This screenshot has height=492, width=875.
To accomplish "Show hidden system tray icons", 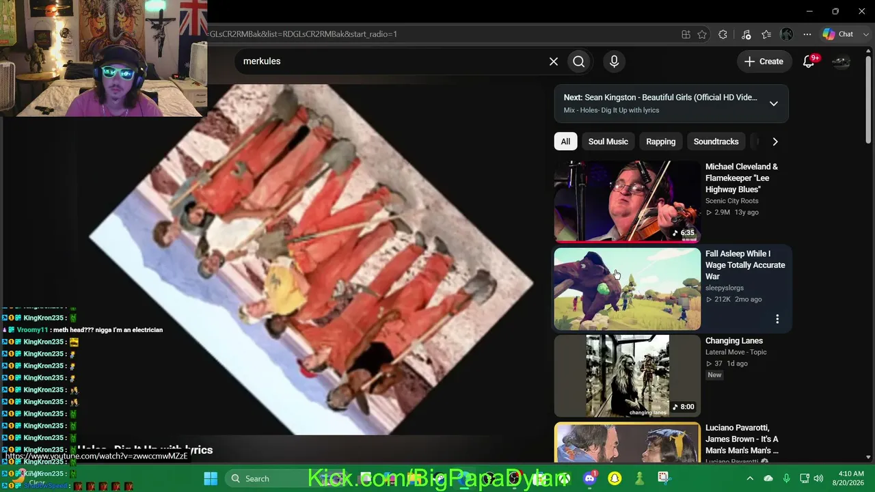I will click(x=750, y=478).
